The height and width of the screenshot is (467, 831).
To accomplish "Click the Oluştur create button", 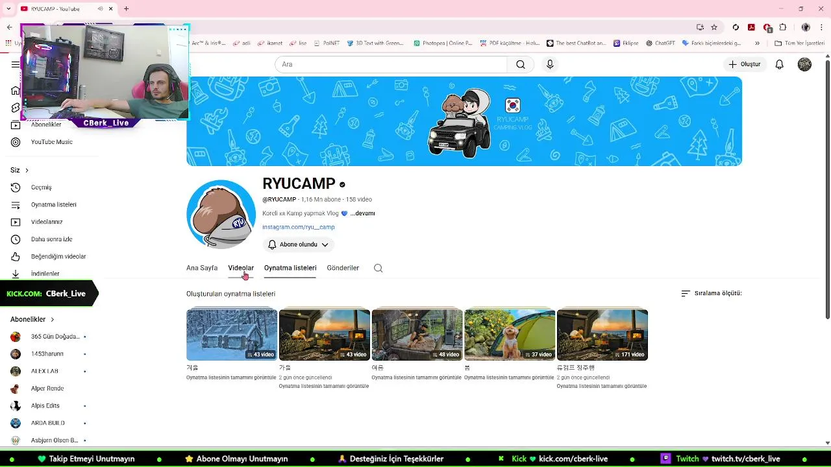I will click(745, 64).
